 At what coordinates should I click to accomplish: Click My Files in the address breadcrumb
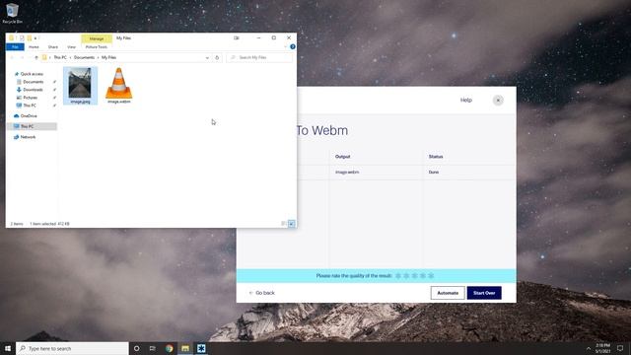[x=108, y=57]
